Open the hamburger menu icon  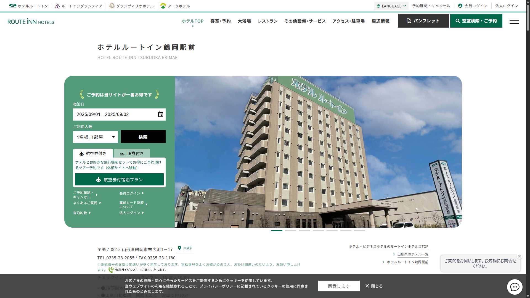click(x=514, y=21)
